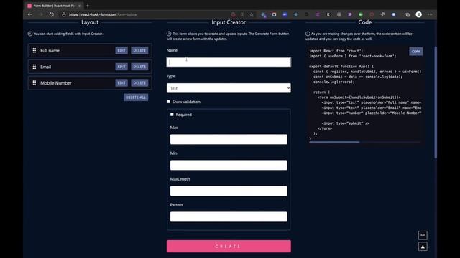
Task: Click the 'Layout' heading
Action: coord(90,22)
